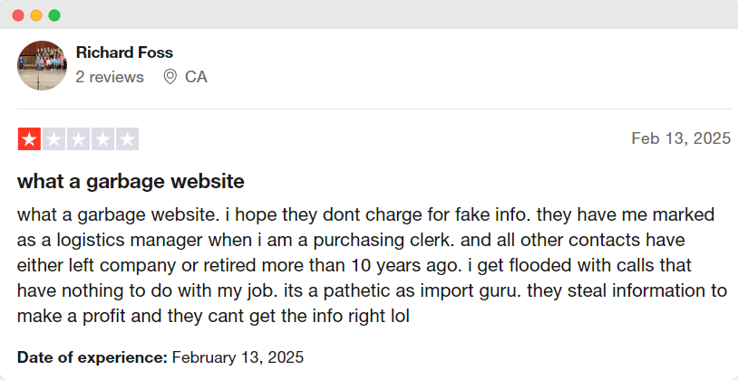Maximize the window with the green button
Viewport: 738px width, 380px height.
coord(54,15)
